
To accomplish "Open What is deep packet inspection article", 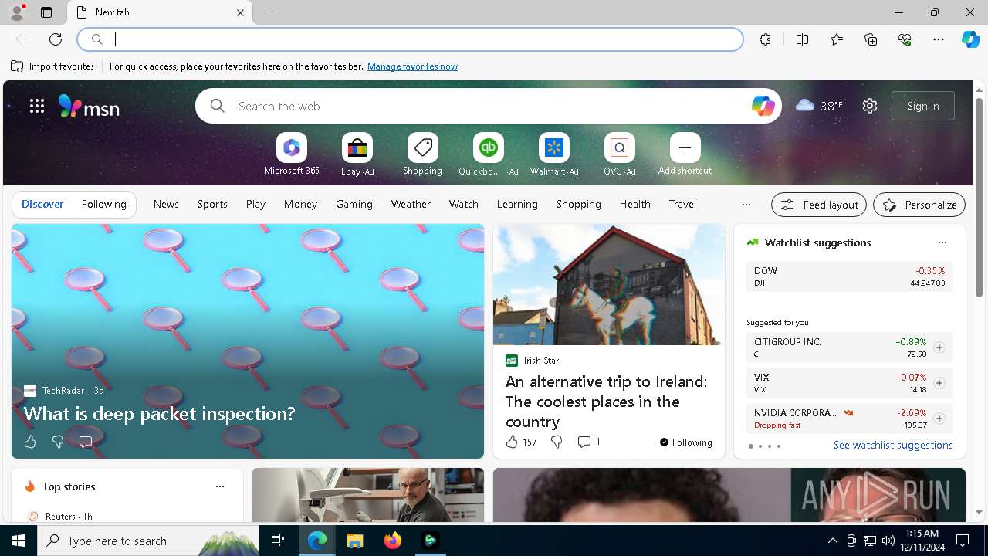I will point(159,413).
